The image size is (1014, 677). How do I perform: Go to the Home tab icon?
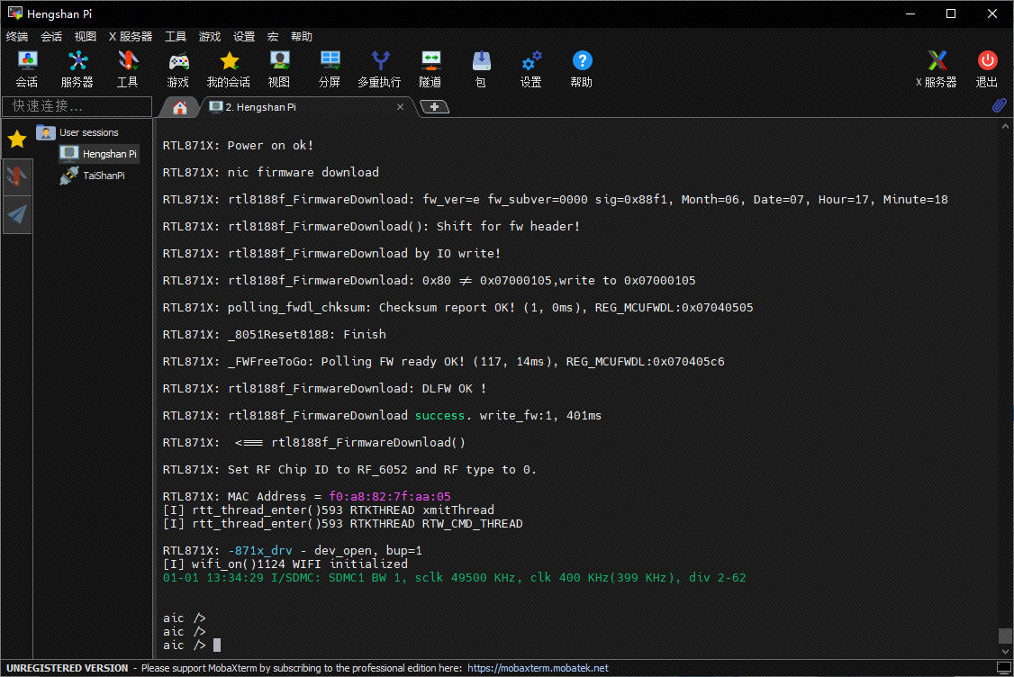(180, 107)
